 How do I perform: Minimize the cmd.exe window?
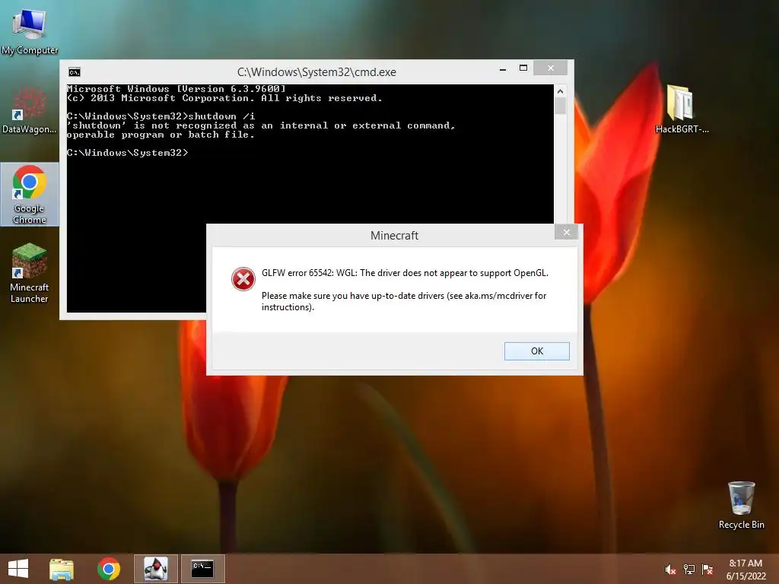(503, 69)
